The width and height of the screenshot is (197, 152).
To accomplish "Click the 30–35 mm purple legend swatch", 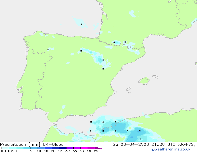I will tap(70, 148).
